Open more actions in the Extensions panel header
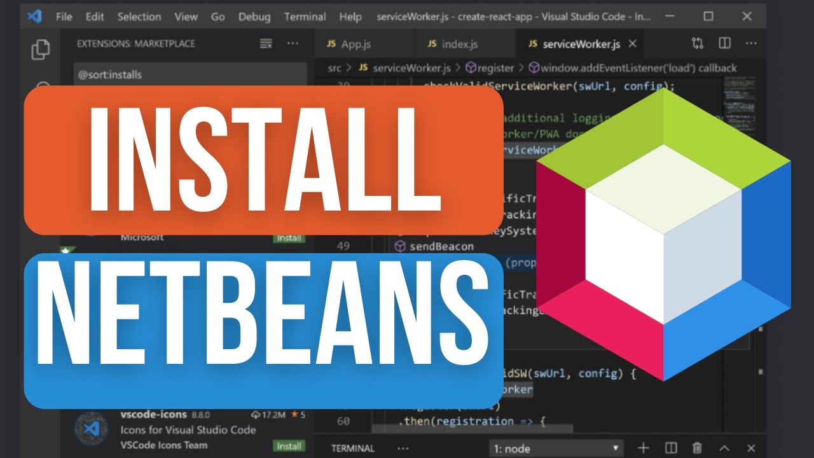The image size is (814, 458). 293,44
